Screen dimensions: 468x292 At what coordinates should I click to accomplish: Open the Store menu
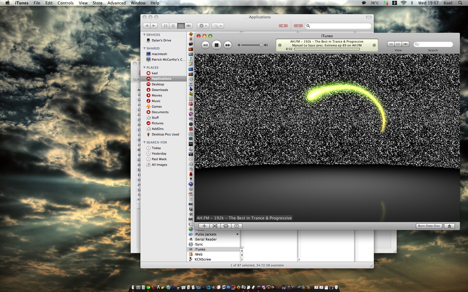tap(97, 3)
